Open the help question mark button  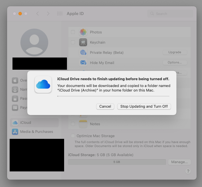(x=188, y=171)
